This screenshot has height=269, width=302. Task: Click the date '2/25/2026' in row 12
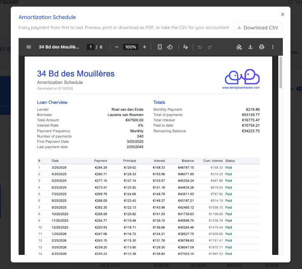(59, 240)
